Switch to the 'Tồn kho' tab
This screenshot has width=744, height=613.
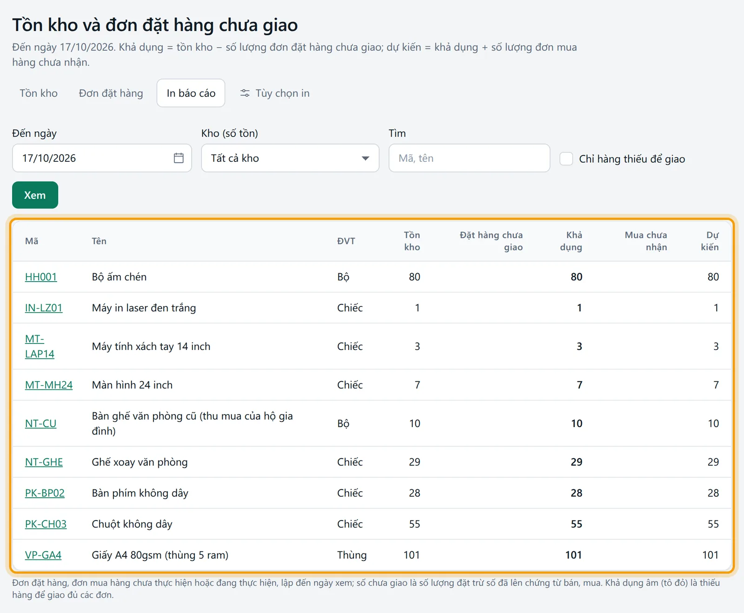point(39,93)
